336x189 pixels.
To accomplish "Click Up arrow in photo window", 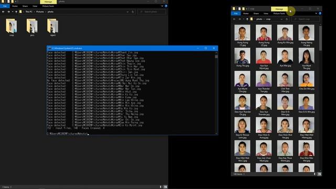I will [16, 12].
